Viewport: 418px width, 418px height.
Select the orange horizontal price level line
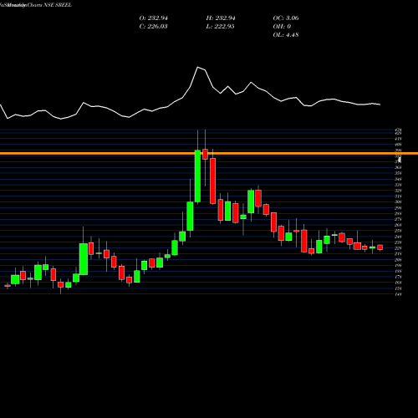209,153
